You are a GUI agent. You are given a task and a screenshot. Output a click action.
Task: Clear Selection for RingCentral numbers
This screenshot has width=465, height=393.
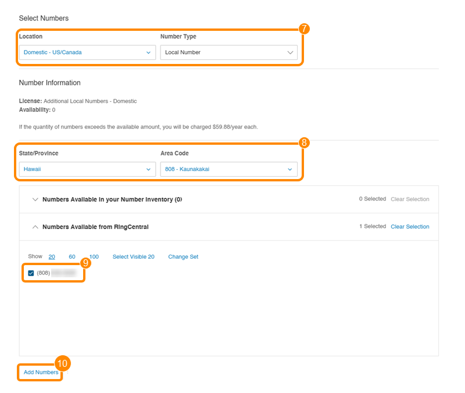[410, 227]
